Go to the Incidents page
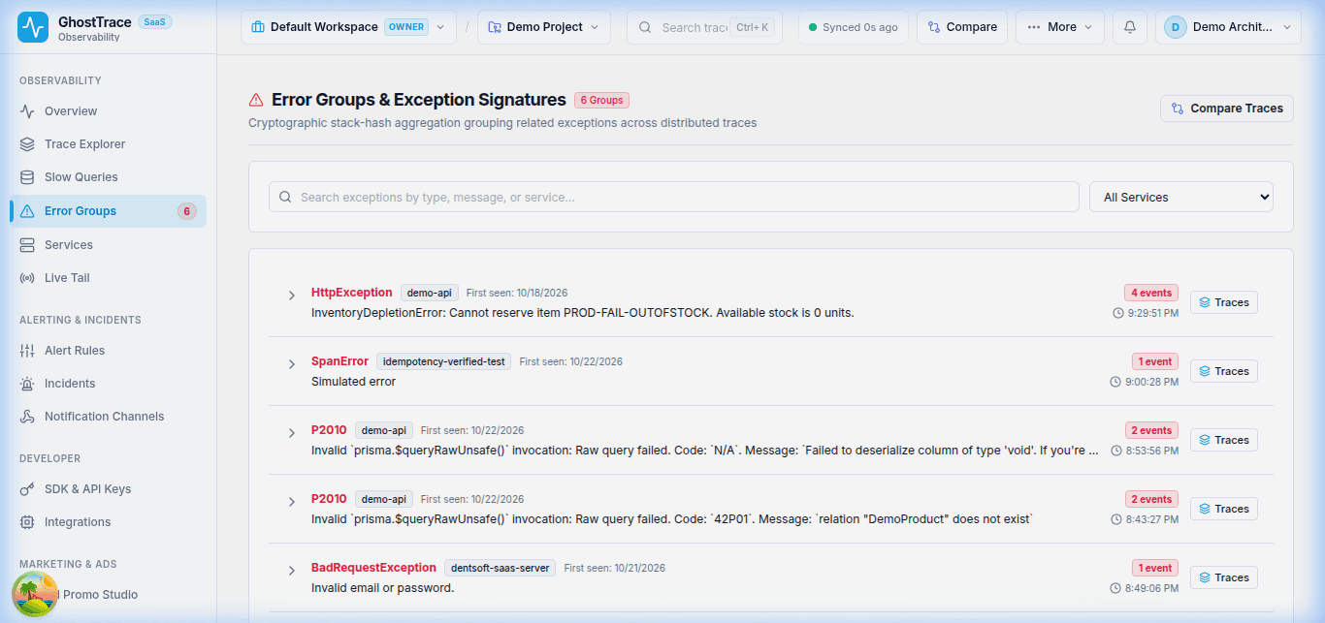This screenshot has width=1325, height=623. [x=108, y=384]
